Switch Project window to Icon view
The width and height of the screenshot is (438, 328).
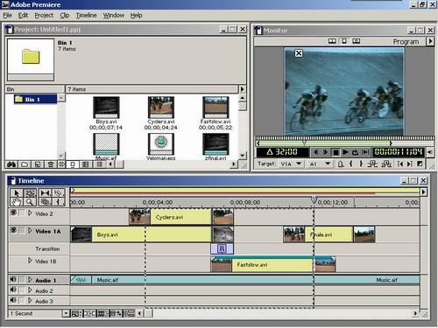(x=73, y=164)
